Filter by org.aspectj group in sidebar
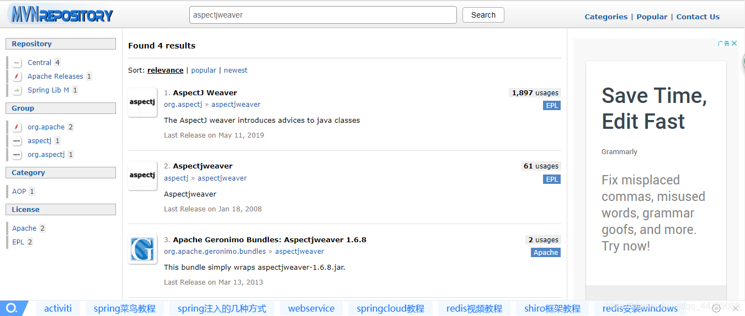The width and height of the screenshot is (745, 316). coord(46,155)
